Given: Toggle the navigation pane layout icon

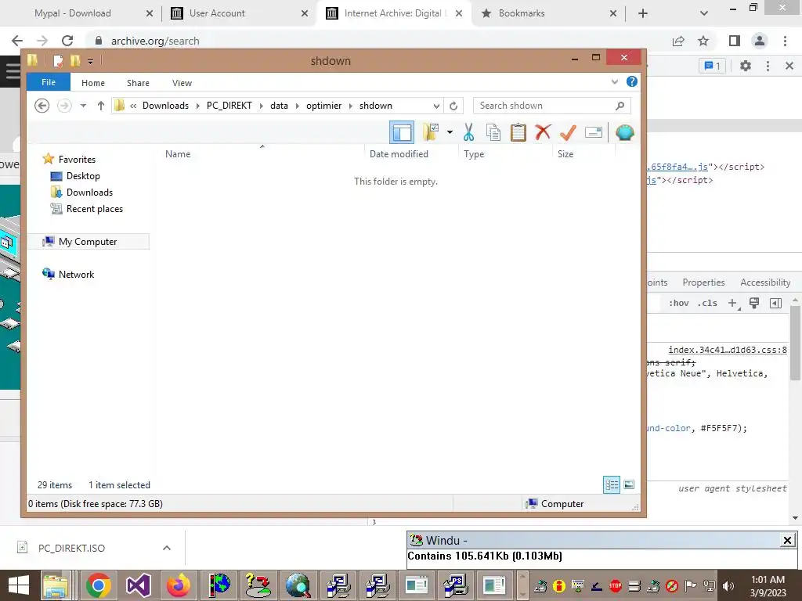Looking at the screenshot, I should tap(402, 132).
